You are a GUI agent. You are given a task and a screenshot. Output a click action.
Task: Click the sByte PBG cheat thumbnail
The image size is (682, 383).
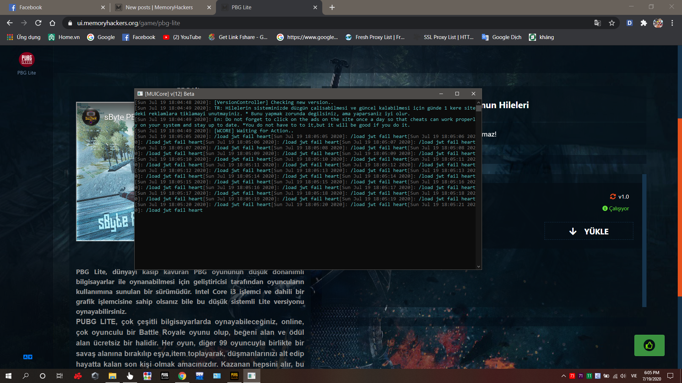click(x=105, y=171)
